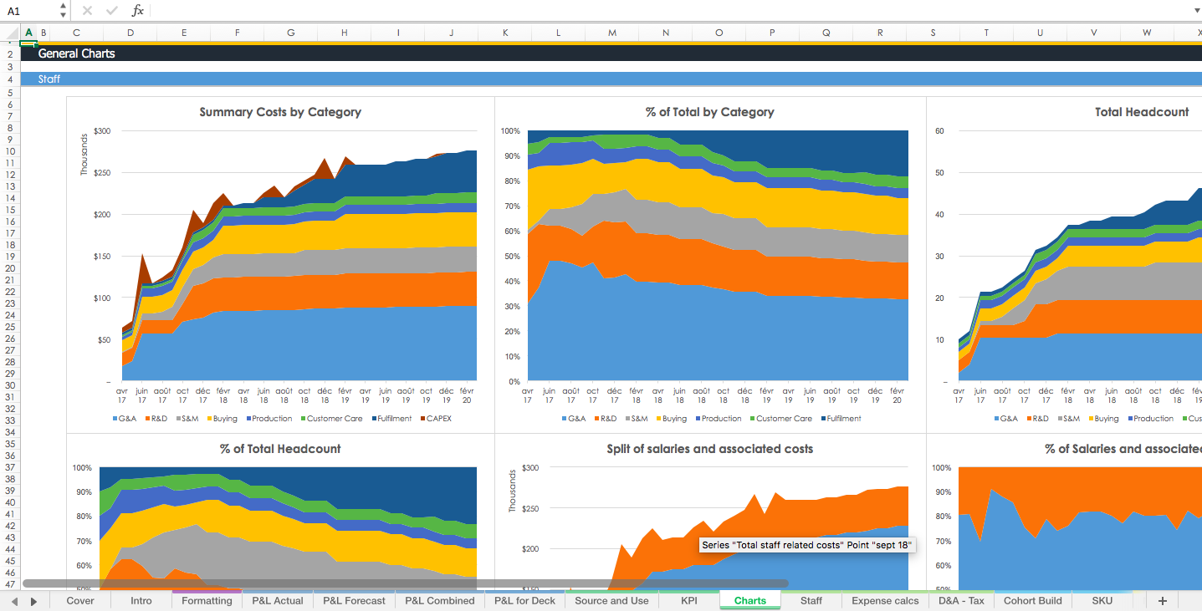Click Fulfilment legend entry in Summary Costs chart

(391, 419)
